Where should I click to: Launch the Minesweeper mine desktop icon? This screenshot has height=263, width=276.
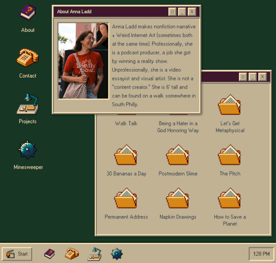pos(28,150)
